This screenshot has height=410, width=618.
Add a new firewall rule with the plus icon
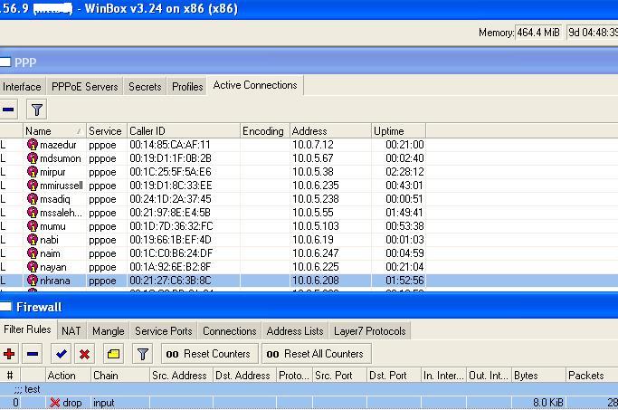(x=9, y=354)
